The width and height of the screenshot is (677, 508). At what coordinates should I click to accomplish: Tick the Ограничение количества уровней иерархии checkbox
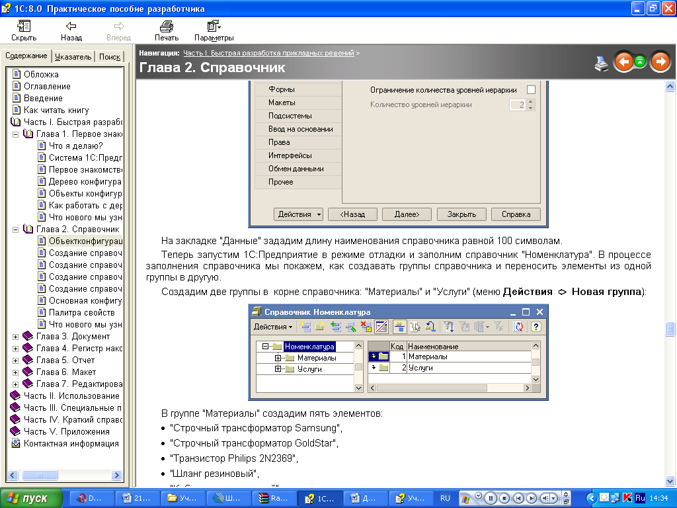530,90
